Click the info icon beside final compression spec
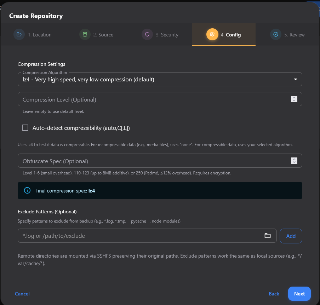The height and width of the screenshot is (305, 320). (x=27, y=190)
